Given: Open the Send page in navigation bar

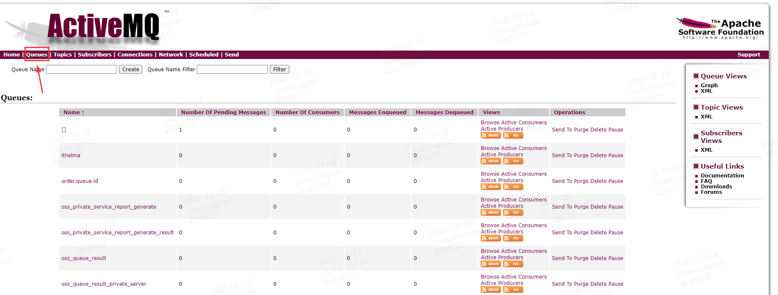Looking at the screenshot, I should 231,55.
